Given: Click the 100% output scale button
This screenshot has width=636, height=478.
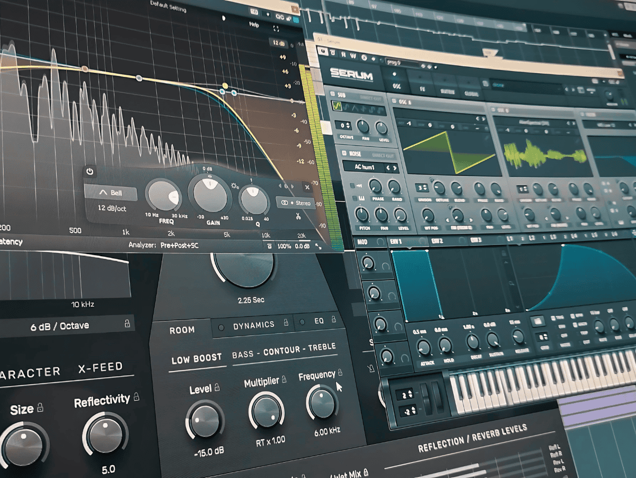Looking at the screenshot, I should (x=285, y=246).
